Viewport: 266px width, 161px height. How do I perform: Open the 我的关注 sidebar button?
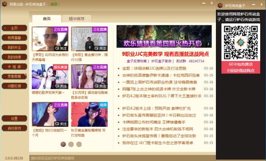pos(14,47)
